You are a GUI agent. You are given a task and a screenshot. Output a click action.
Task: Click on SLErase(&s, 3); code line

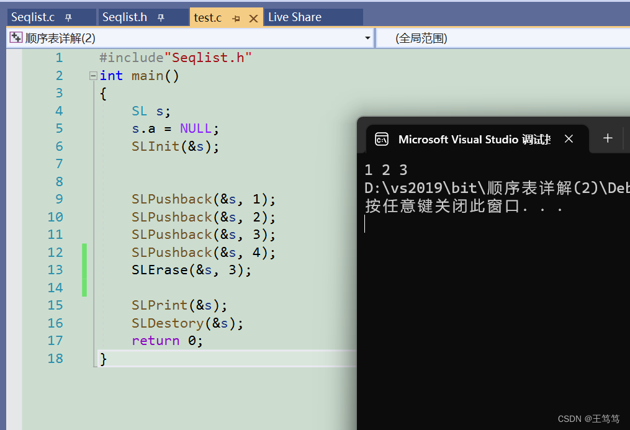[191, 270]
